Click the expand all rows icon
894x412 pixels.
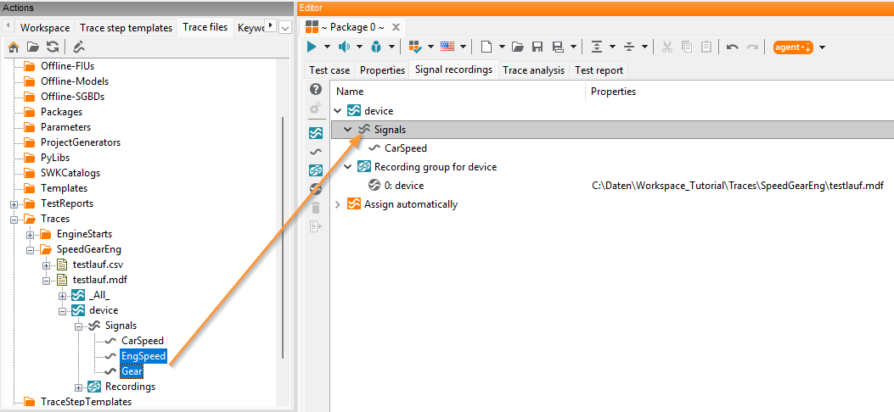(x=596, y=47)
